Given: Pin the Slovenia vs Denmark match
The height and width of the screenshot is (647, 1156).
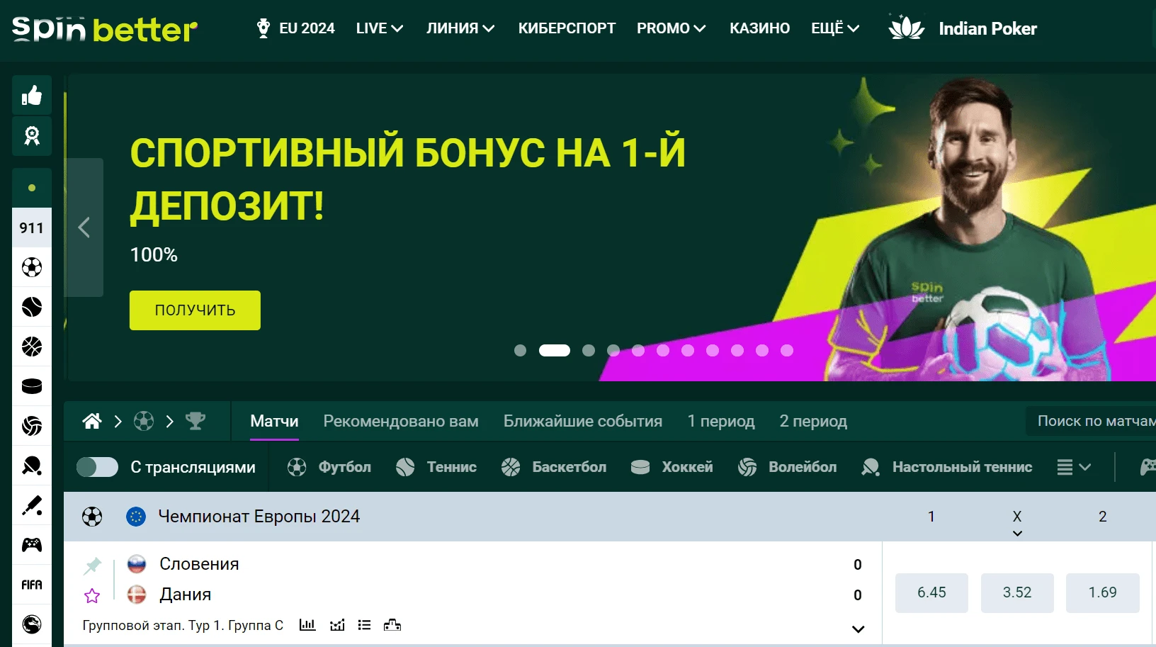Looking at the screenshot, I should pyautogui.click(x=92, y=566).
